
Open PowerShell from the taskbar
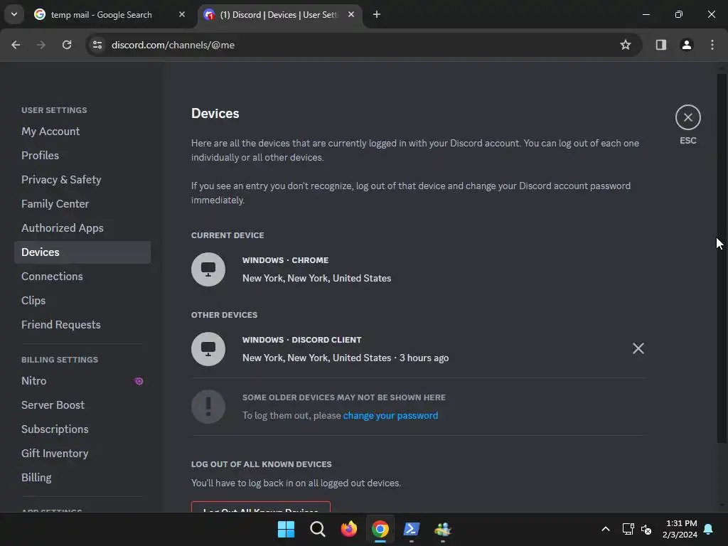pos(412,529)
